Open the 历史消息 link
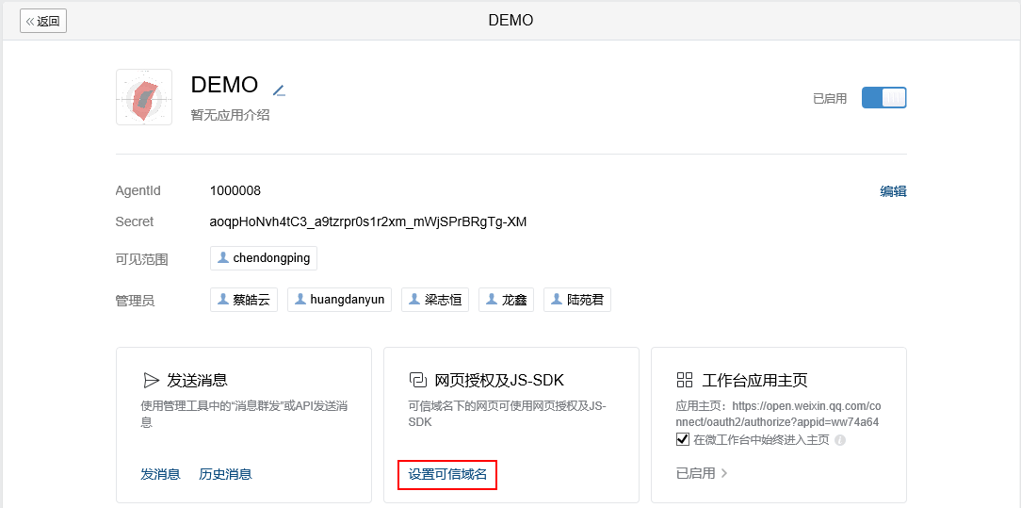This screenshot has width=1021, height=508. coord(225,474)
